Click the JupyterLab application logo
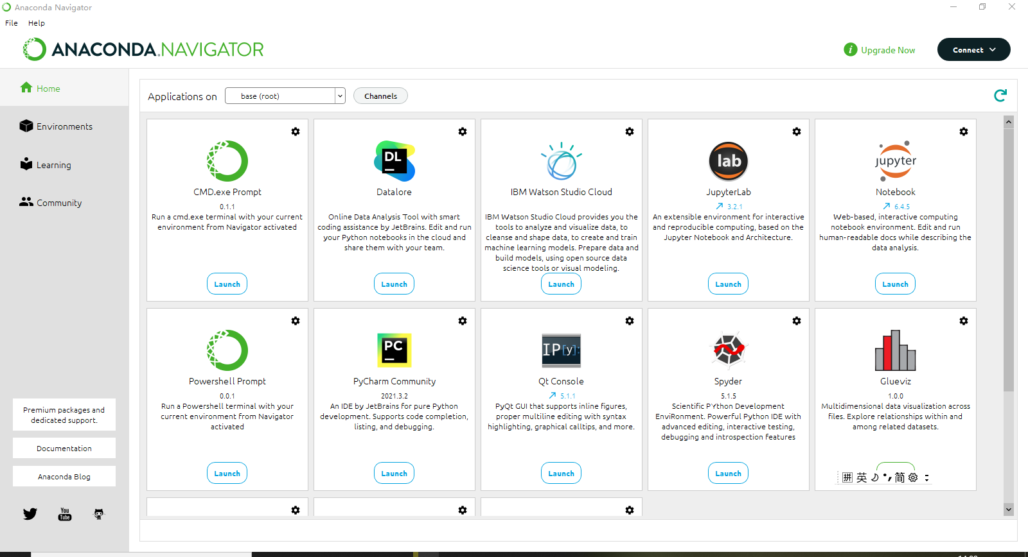Viewport: 1028px width, 557px height. 729,161
